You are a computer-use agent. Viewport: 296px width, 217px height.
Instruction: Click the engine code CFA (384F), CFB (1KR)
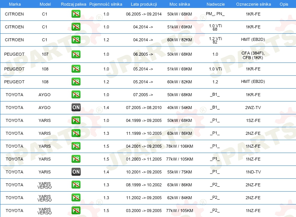click(x=253, y=55)
